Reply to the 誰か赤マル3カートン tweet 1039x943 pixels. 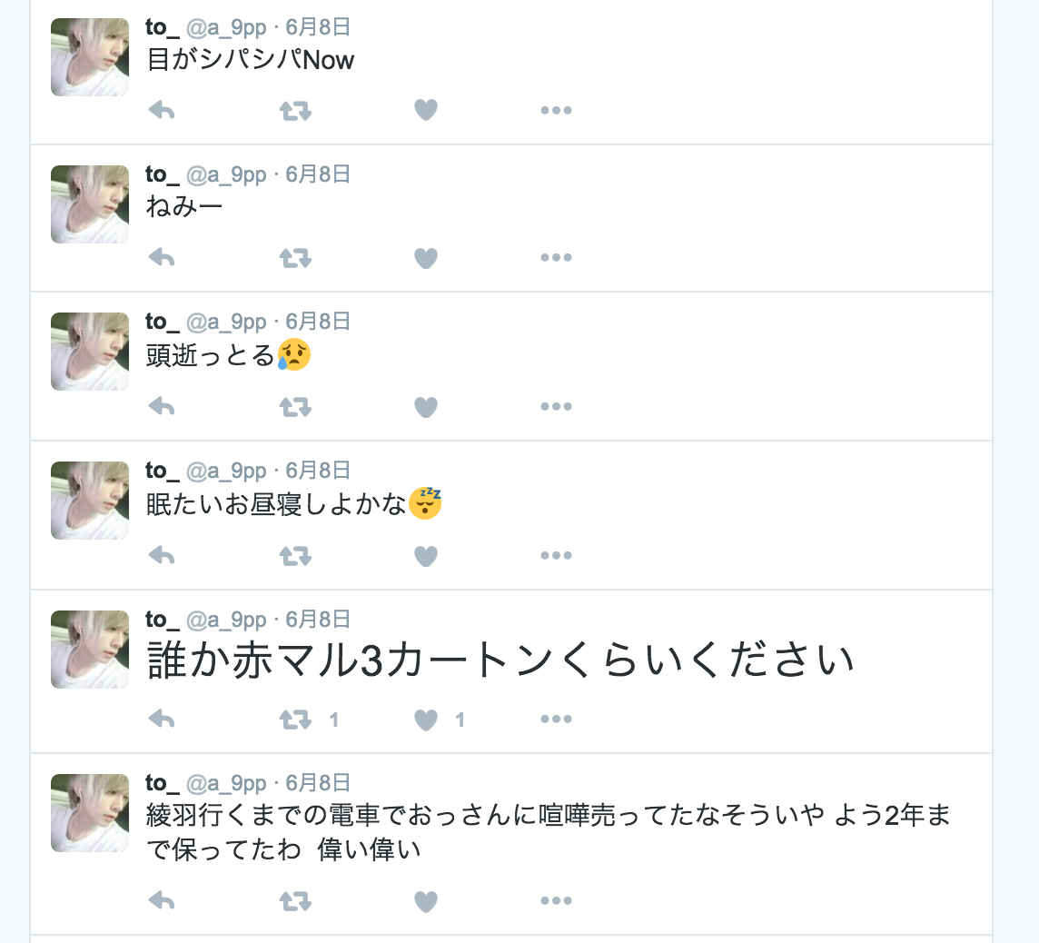click(162, 719)
